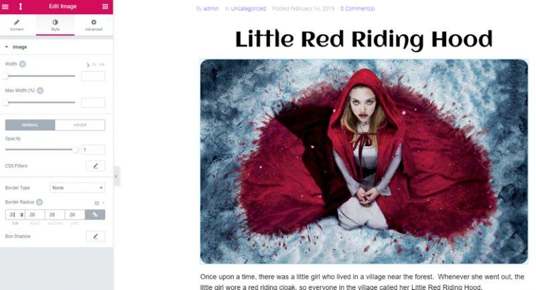Open the Border Type dropdown
Screen dimensions: 536x290
tap(77, 188)
